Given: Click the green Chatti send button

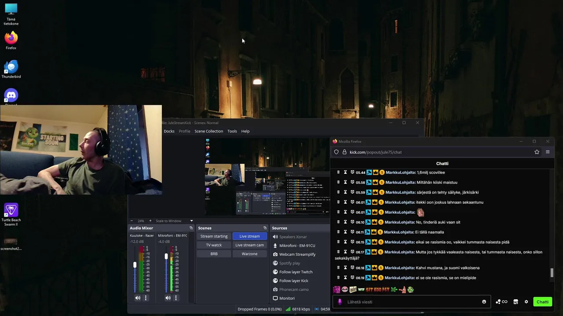Looking at the screenshot, I should point(542,302).
